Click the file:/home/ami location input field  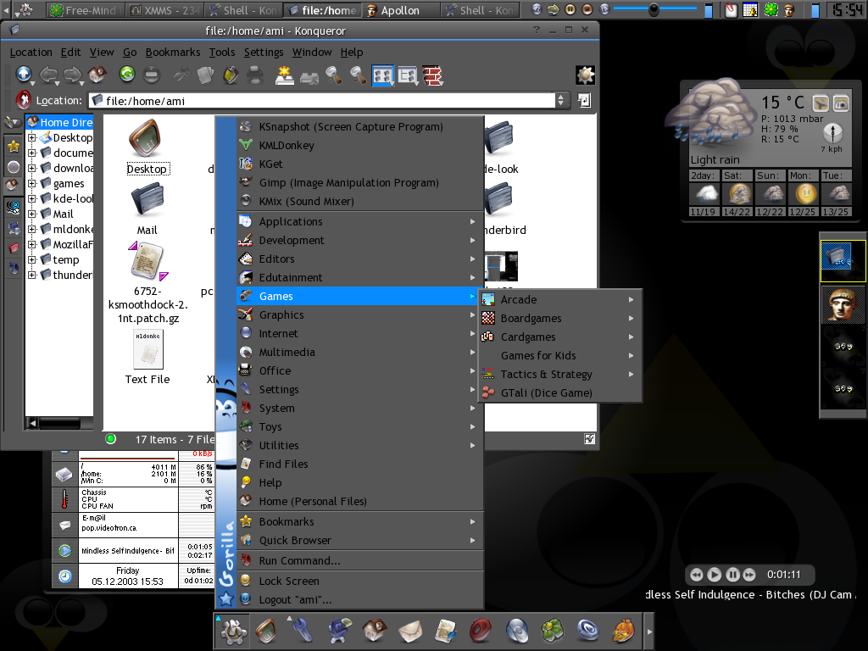[x=322, y=101]
